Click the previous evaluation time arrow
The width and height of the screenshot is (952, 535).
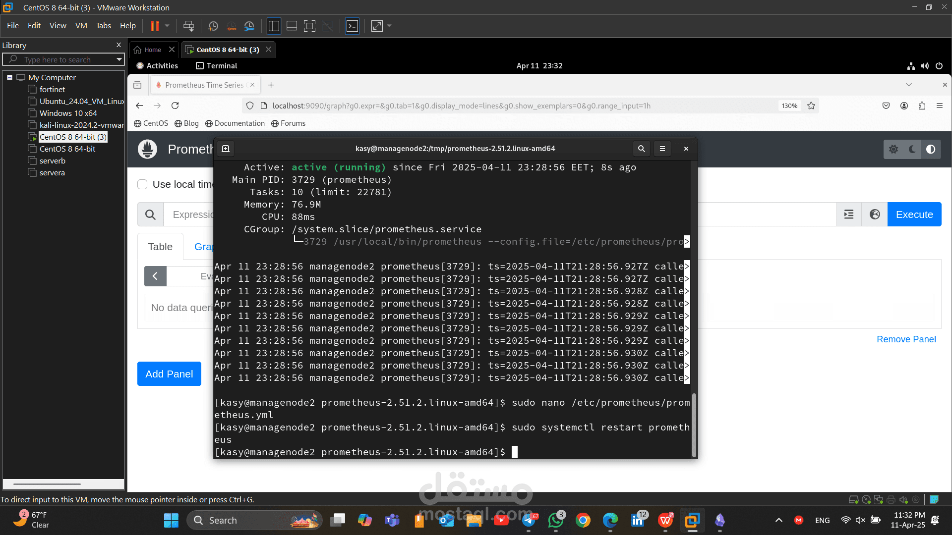(x=155, y=276)
